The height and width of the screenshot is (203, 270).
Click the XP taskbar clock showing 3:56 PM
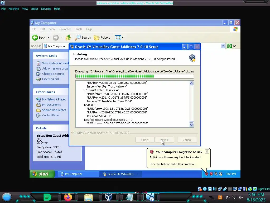[231, 174]
